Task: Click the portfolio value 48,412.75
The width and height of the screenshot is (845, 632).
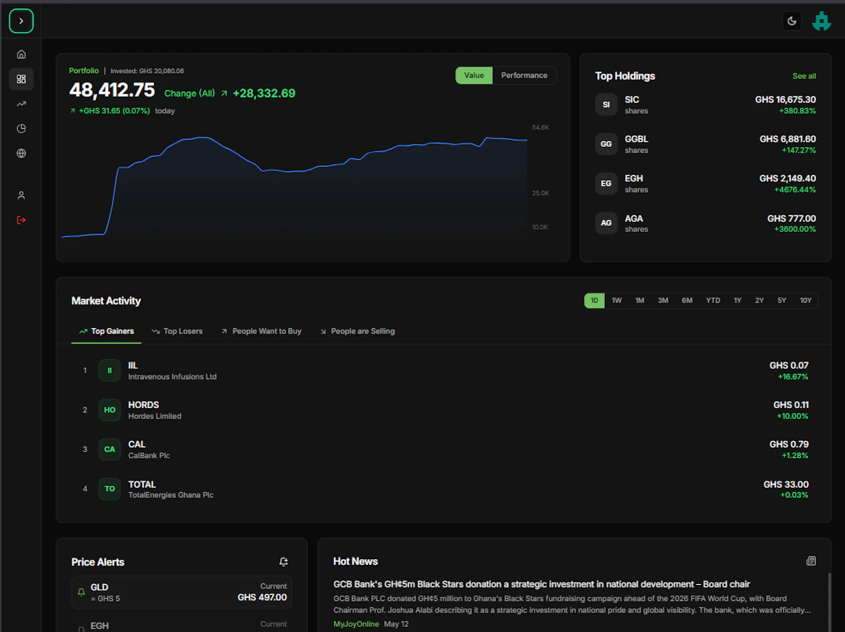Action: 112,90
